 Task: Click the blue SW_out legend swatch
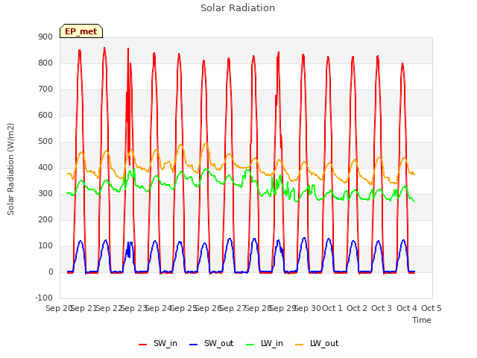[x=193, y=345]
